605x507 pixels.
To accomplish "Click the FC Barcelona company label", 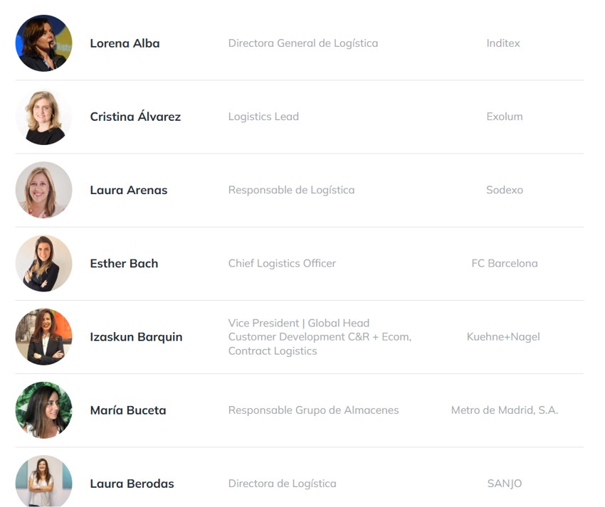I will click(x=504, y=263).
